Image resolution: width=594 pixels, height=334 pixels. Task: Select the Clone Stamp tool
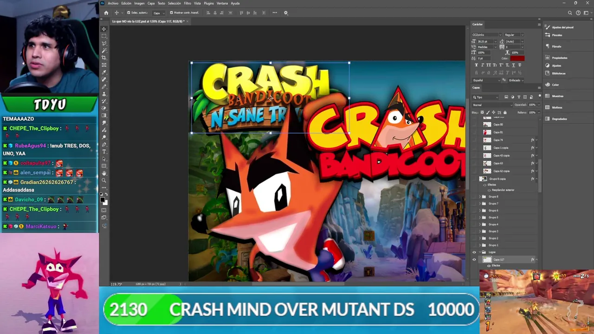104,94
